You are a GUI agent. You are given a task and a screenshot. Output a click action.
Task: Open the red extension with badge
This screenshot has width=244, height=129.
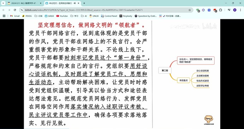(x=215, y=10)
